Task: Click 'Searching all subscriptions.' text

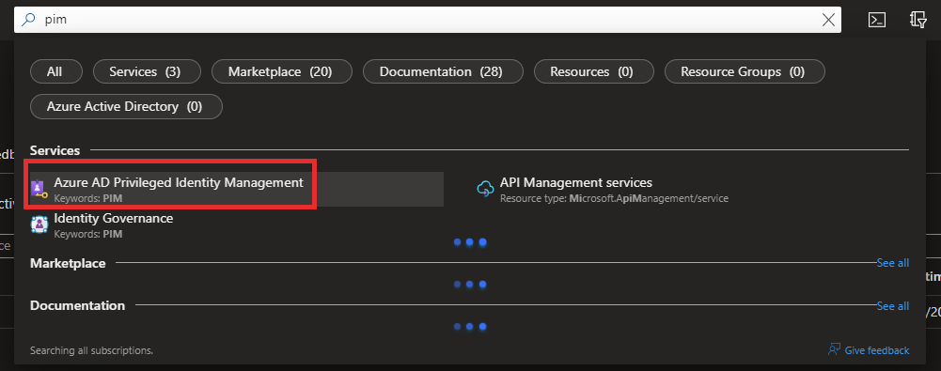Action: (x=92, y=350)
